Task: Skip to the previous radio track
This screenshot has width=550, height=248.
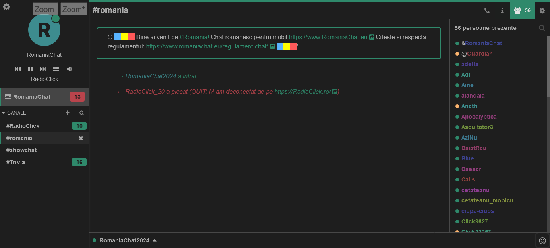Action: click(18, 69)
